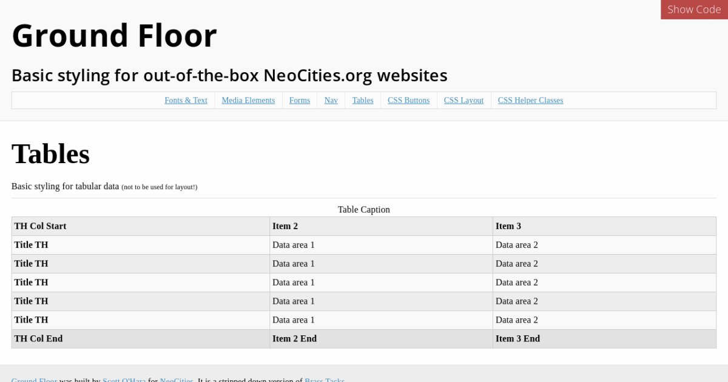Click the Tables link in navigation bar
Image resolution: width=728 pixels, height=382 pixels.
tap(362, 101)
